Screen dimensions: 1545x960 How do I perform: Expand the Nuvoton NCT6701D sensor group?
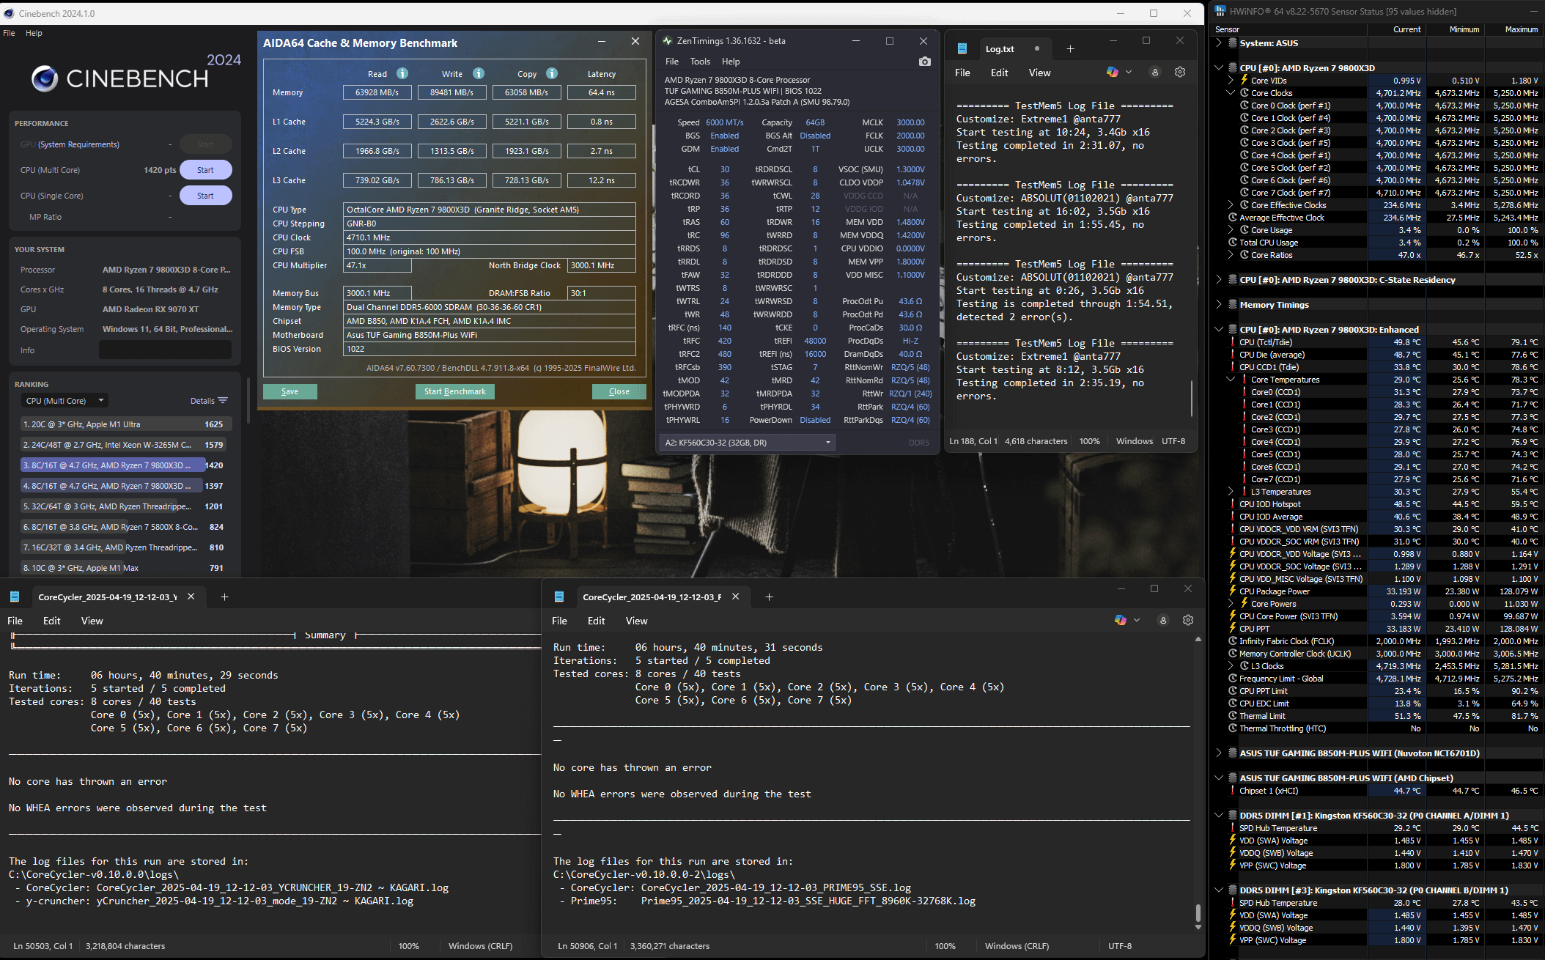[1219, 753]
